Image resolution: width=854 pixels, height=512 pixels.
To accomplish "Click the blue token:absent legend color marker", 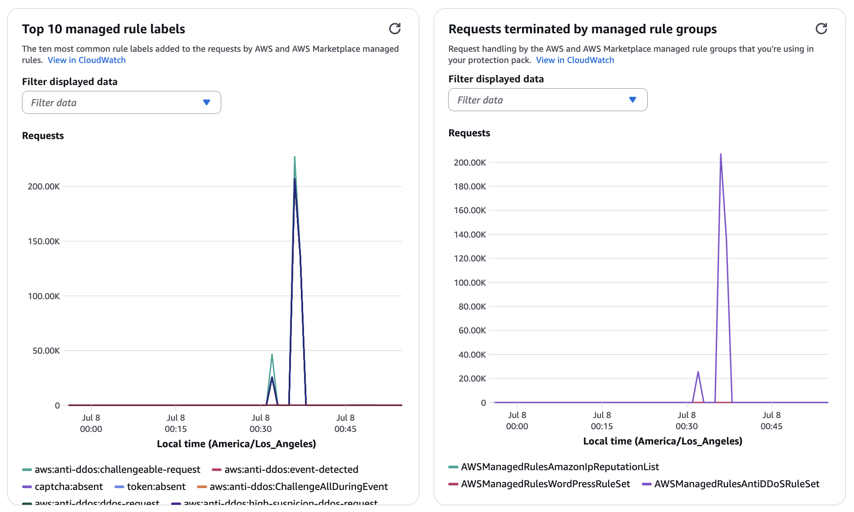I will 119,487.
